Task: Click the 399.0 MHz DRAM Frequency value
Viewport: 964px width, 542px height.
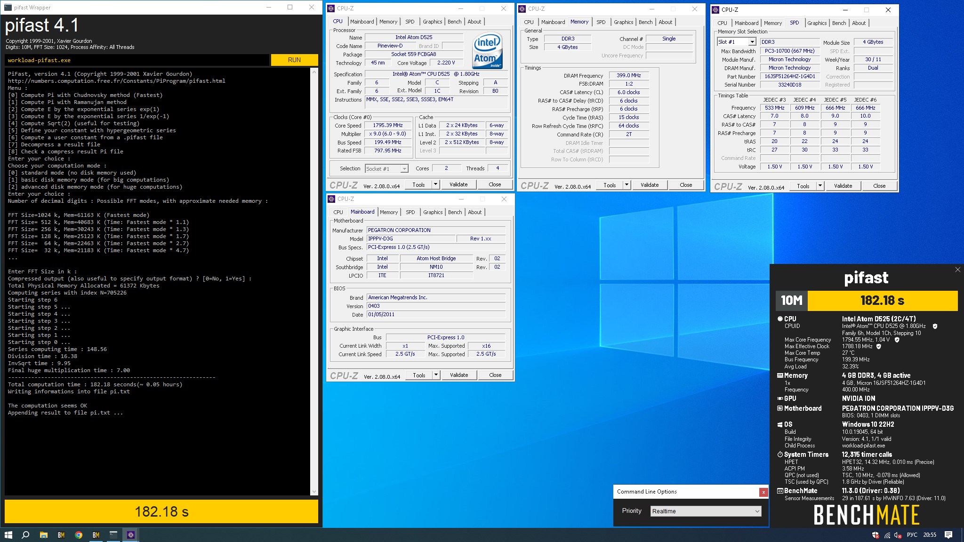Action: click(629, 75)
